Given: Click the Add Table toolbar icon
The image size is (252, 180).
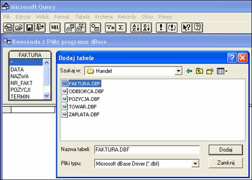Looking at the screenshot, I should [96, 28].
